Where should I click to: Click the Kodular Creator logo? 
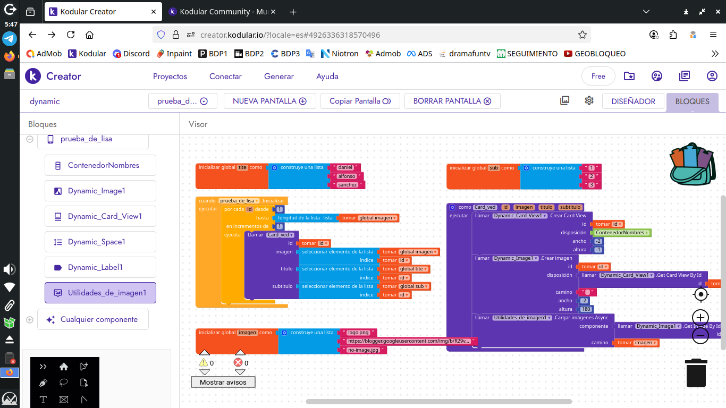[53, 76]
